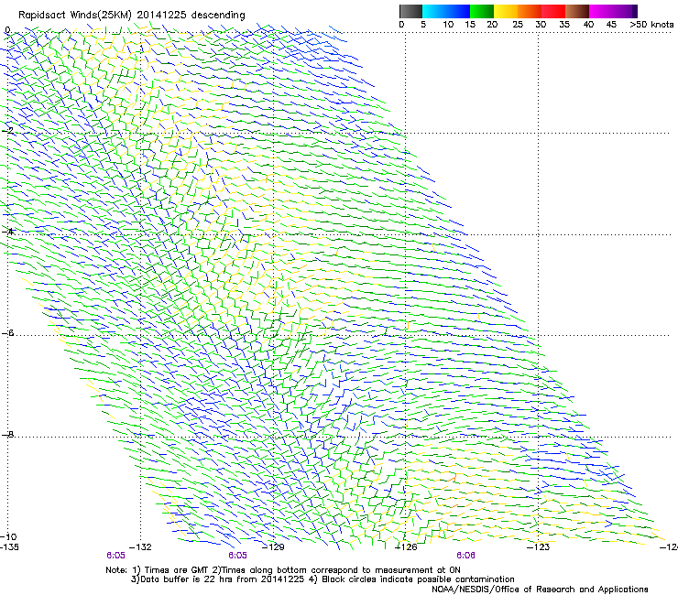Click the "-135" longitude axis label
Screen dimensions: 678x595
click(x=9, y=547)
